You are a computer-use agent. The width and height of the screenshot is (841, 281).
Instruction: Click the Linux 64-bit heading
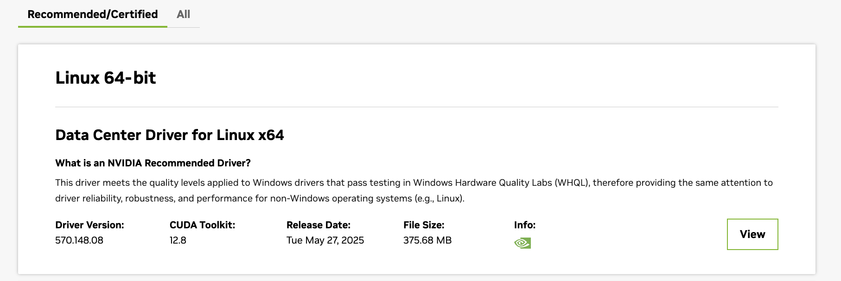(105, 78)
